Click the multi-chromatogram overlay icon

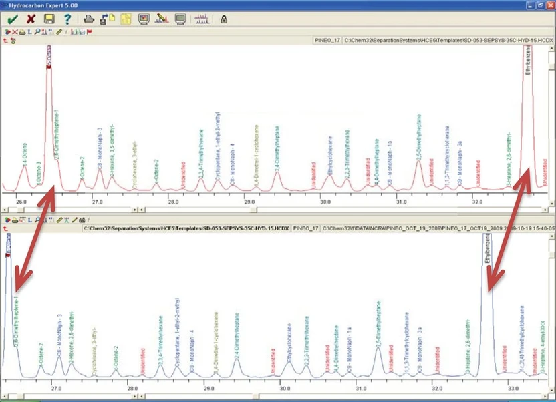click(201, 19)
